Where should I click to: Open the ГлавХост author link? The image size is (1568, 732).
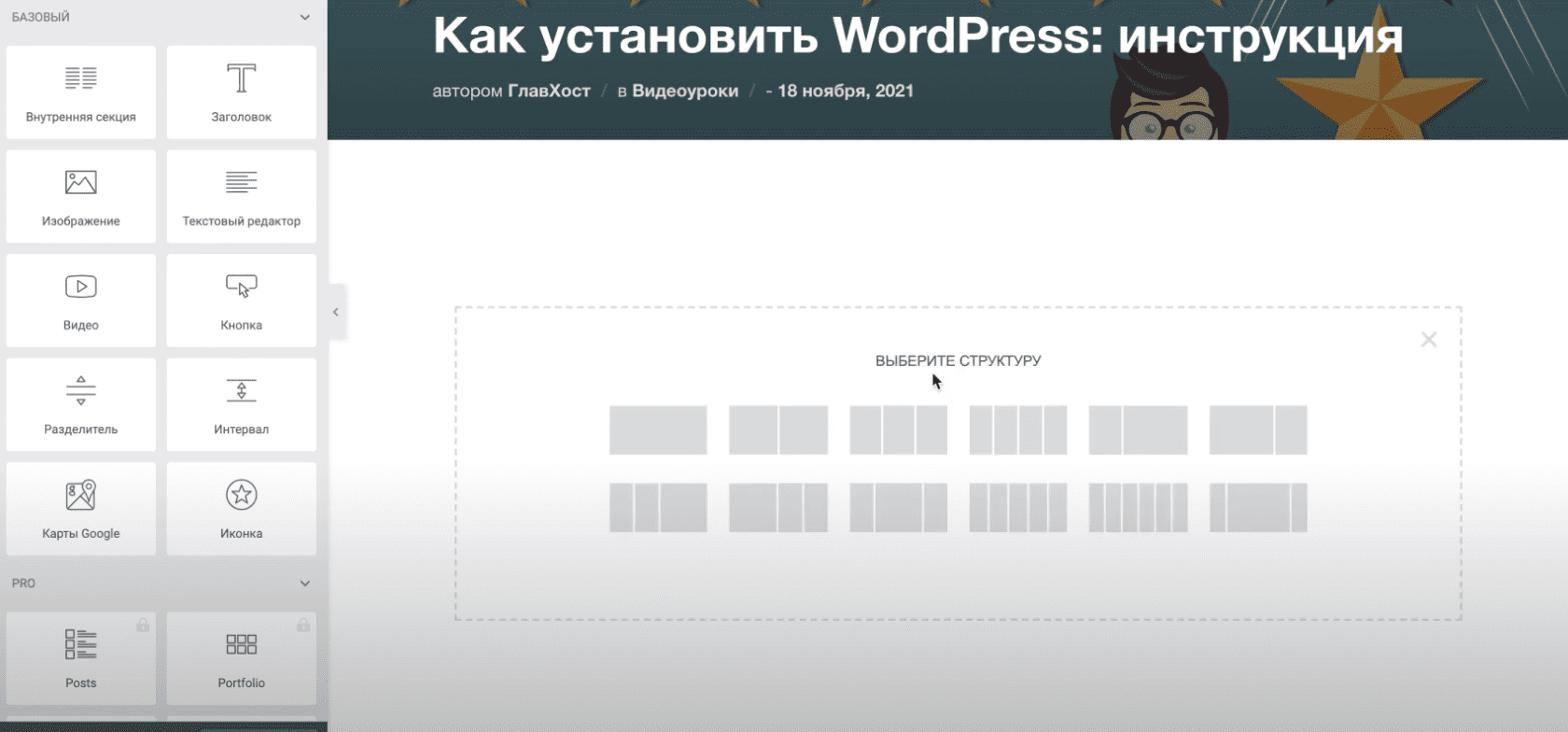(x=549, y=91)
